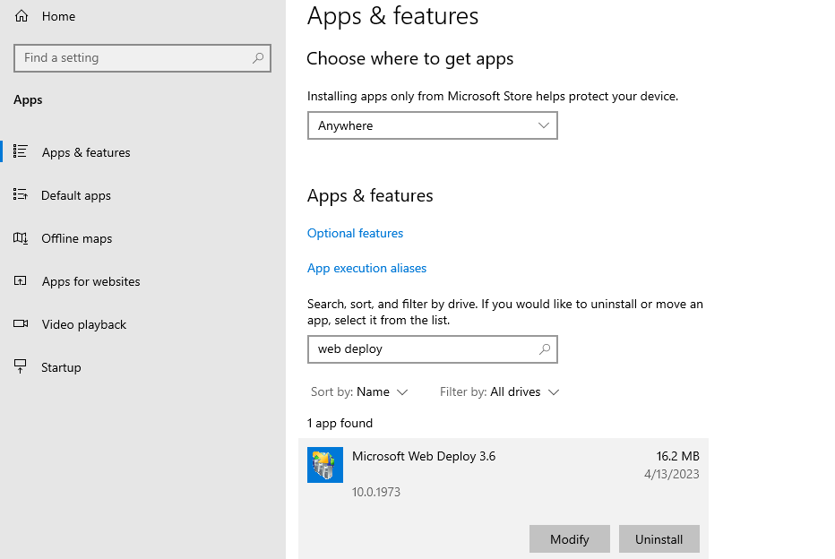Image resolution: width=835 pixels, height=559 pixels.
Task: Click the web deploy app search field
Action: tap(433, 349)
